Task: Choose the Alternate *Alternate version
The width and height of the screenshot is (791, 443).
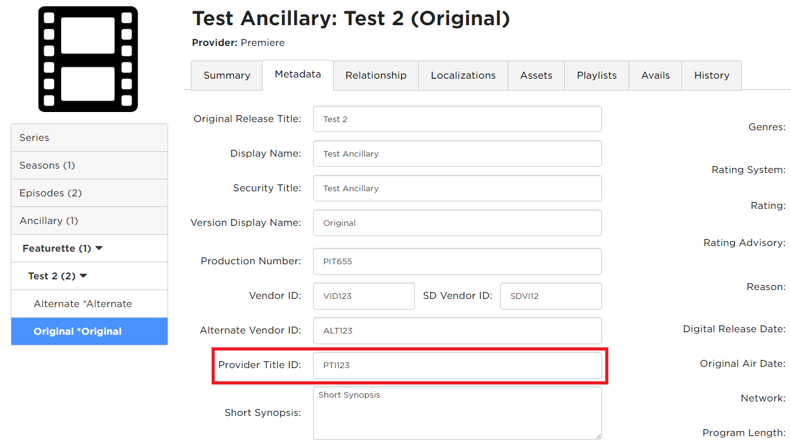Action: pos(89,304)
